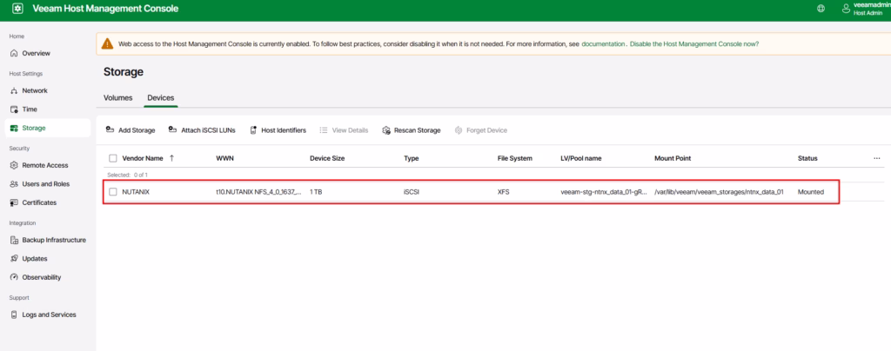Switch to the Devices tab
Viewport: 891px width, 351px height.
pos(161,98)
